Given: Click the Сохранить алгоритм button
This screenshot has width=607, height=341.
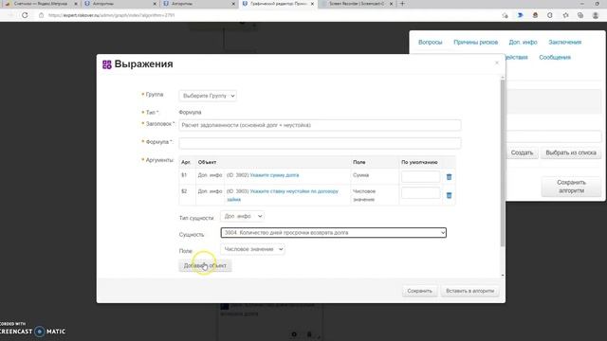Looking at the screenshot, I should pos(571,187).
